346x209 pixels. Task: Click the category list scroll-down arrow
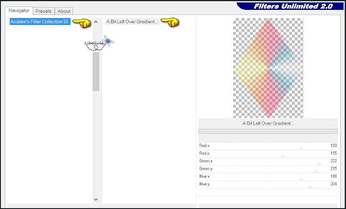(x=96, y=199)
